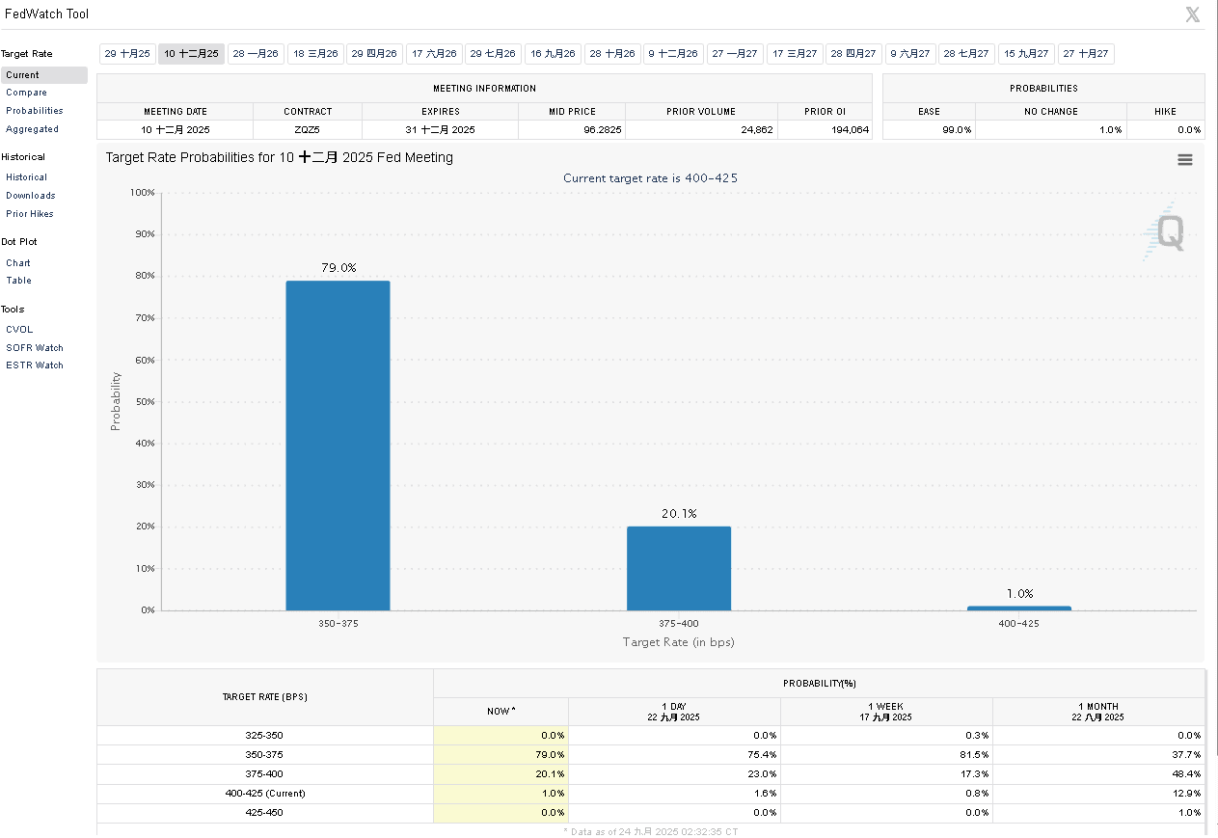Open the Dot Plot Chart link
1218x838 pixels.
[x=18, y=263]
